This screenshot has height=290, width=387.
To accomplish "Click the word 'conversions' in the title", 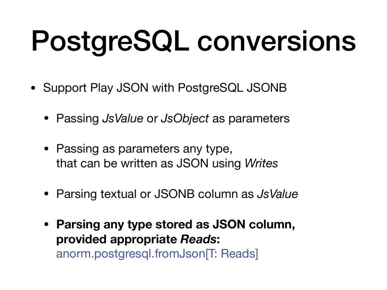I will point(276,42).
